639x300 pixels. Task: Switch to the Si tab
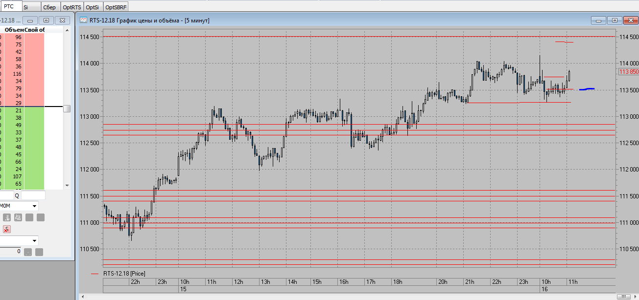[31, 8]
